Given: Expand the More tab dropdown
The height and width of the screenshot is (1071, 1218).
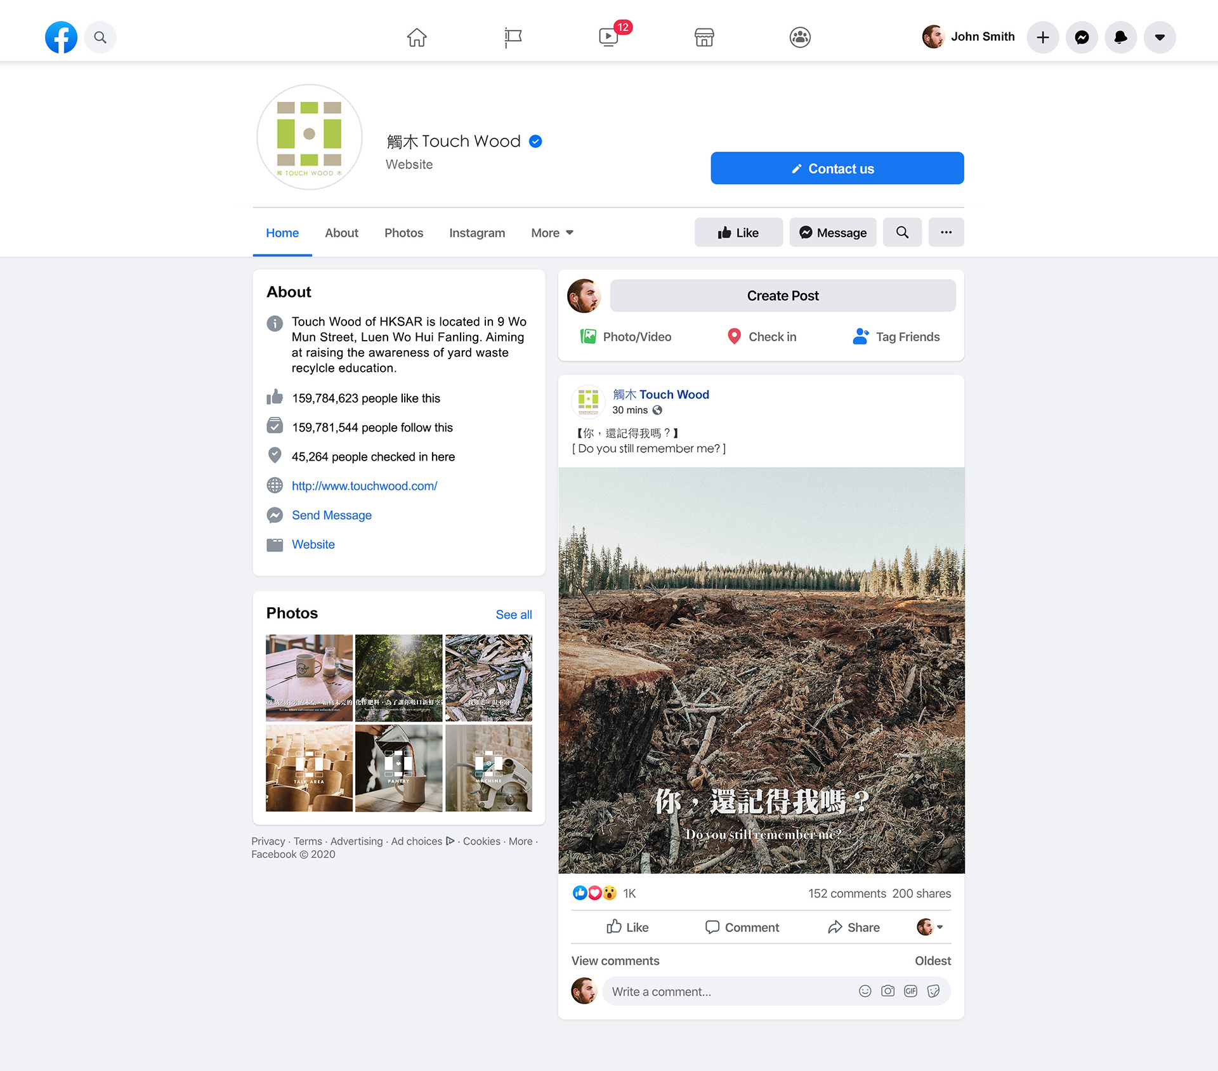Looking at the screenshot, I should [x=552, y=233].
